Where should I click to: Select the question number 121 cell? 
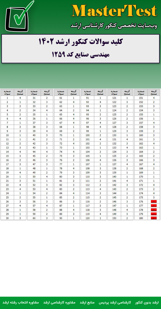click(x=114, y=98)
